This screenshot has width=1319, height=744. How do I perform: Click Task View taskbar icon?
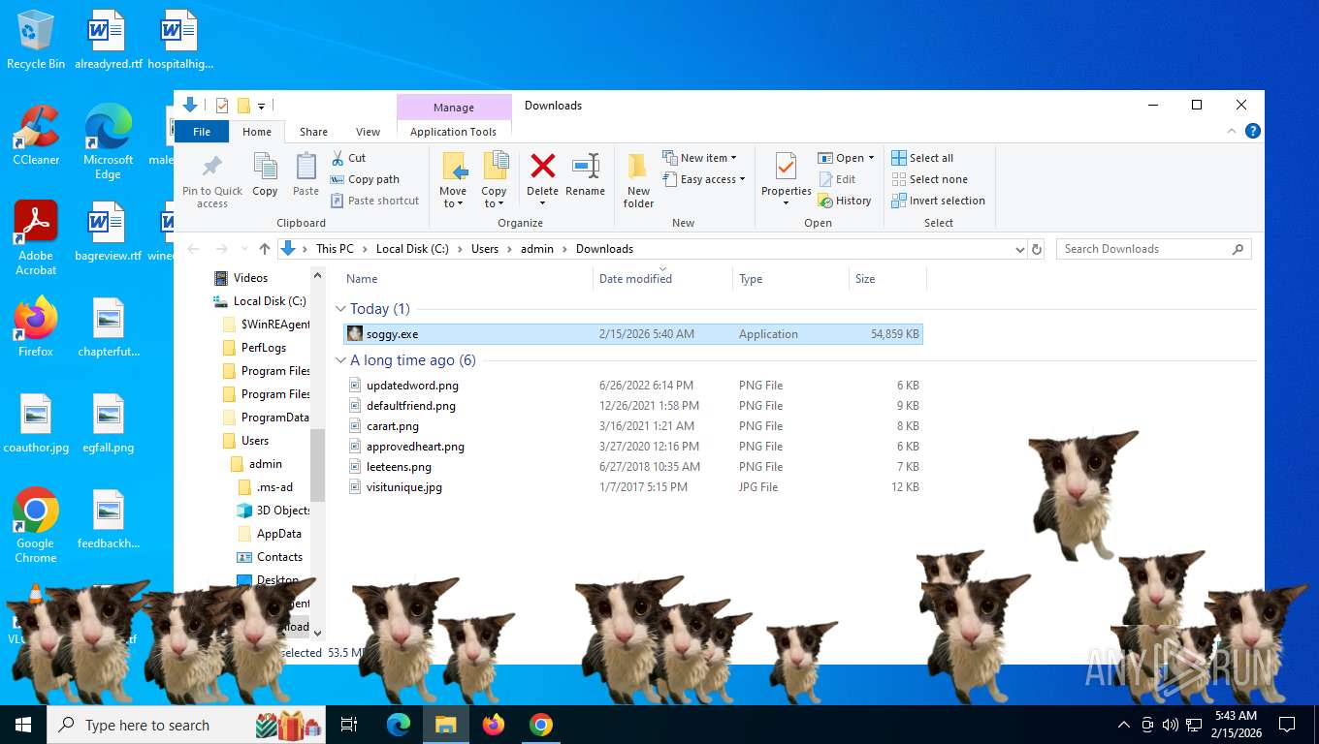coord(349,725)
